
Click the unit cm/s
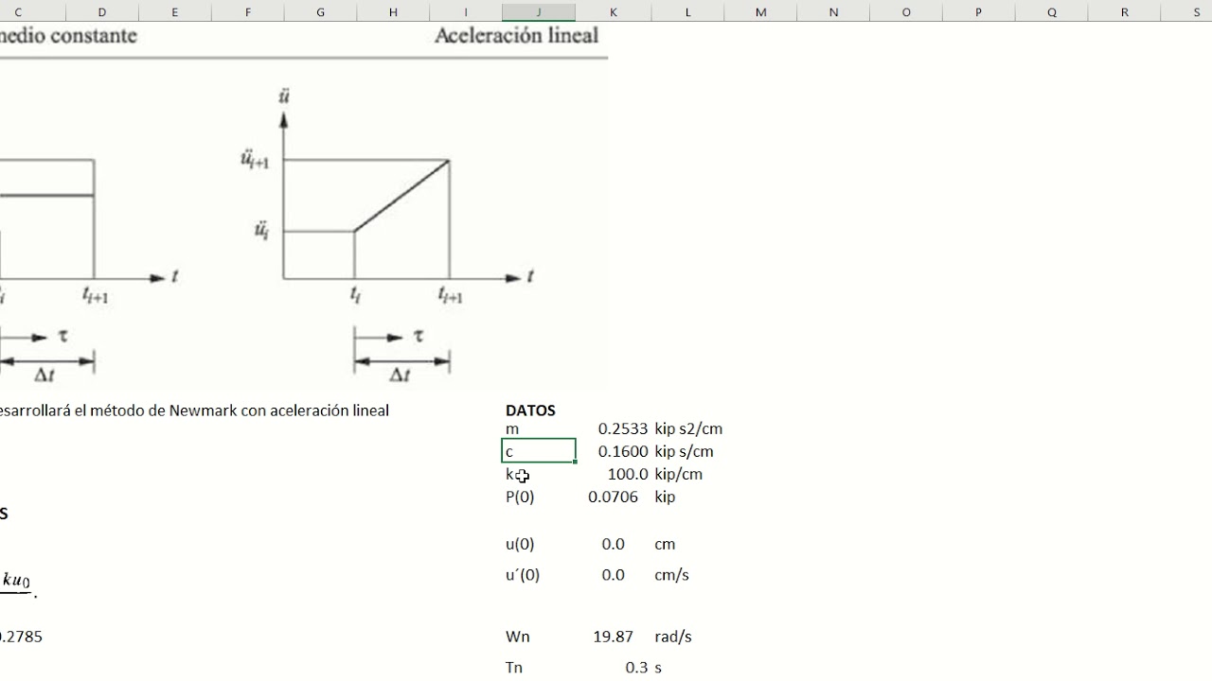pyautogui.click(x=671, y=575)
